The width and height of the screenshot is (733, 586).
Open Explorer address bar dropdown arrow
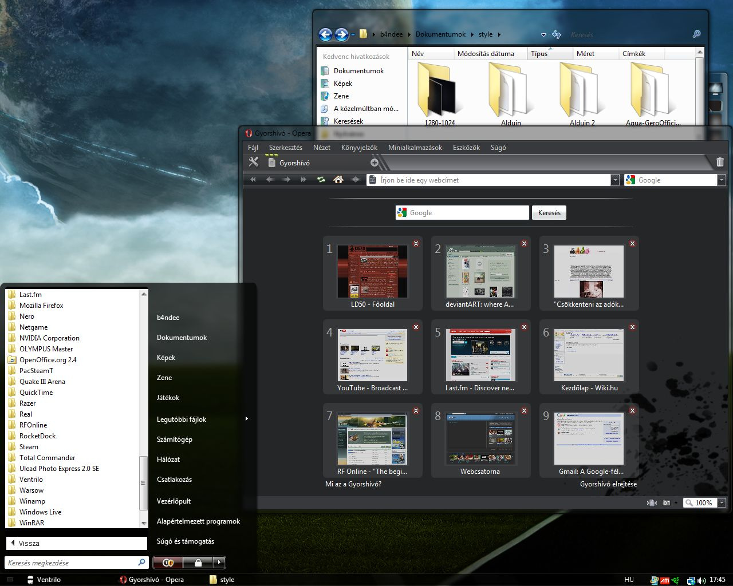(542, 35)
